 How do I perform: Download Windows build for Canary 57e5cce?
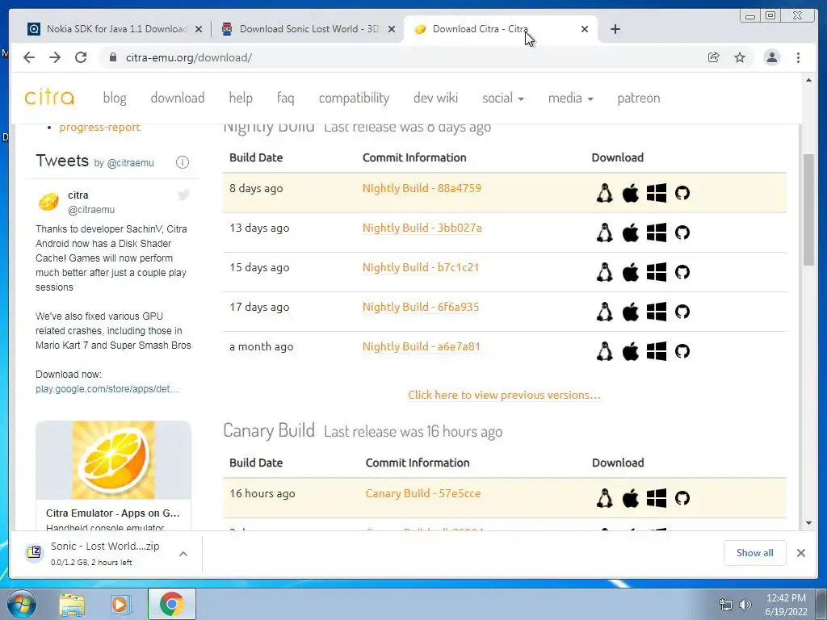tap(656, 498)
